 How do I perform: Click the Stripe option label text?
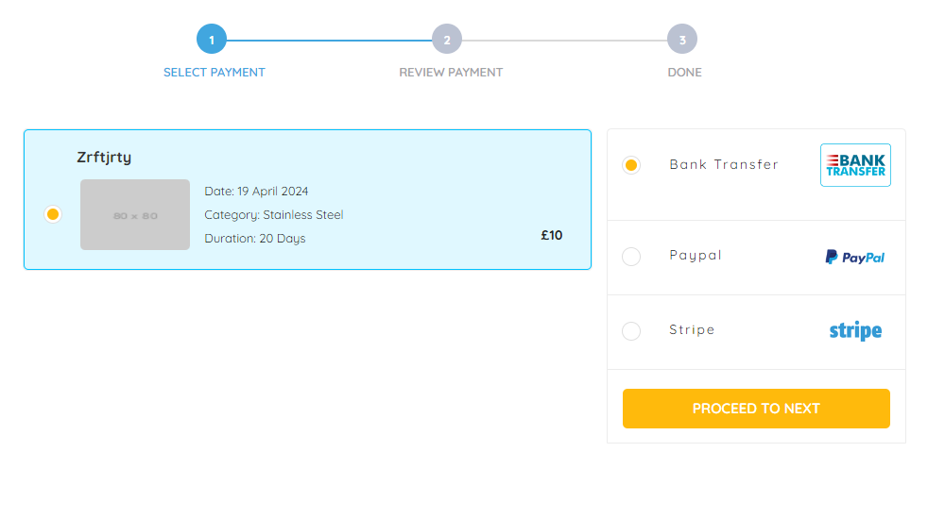click(692, 330)
